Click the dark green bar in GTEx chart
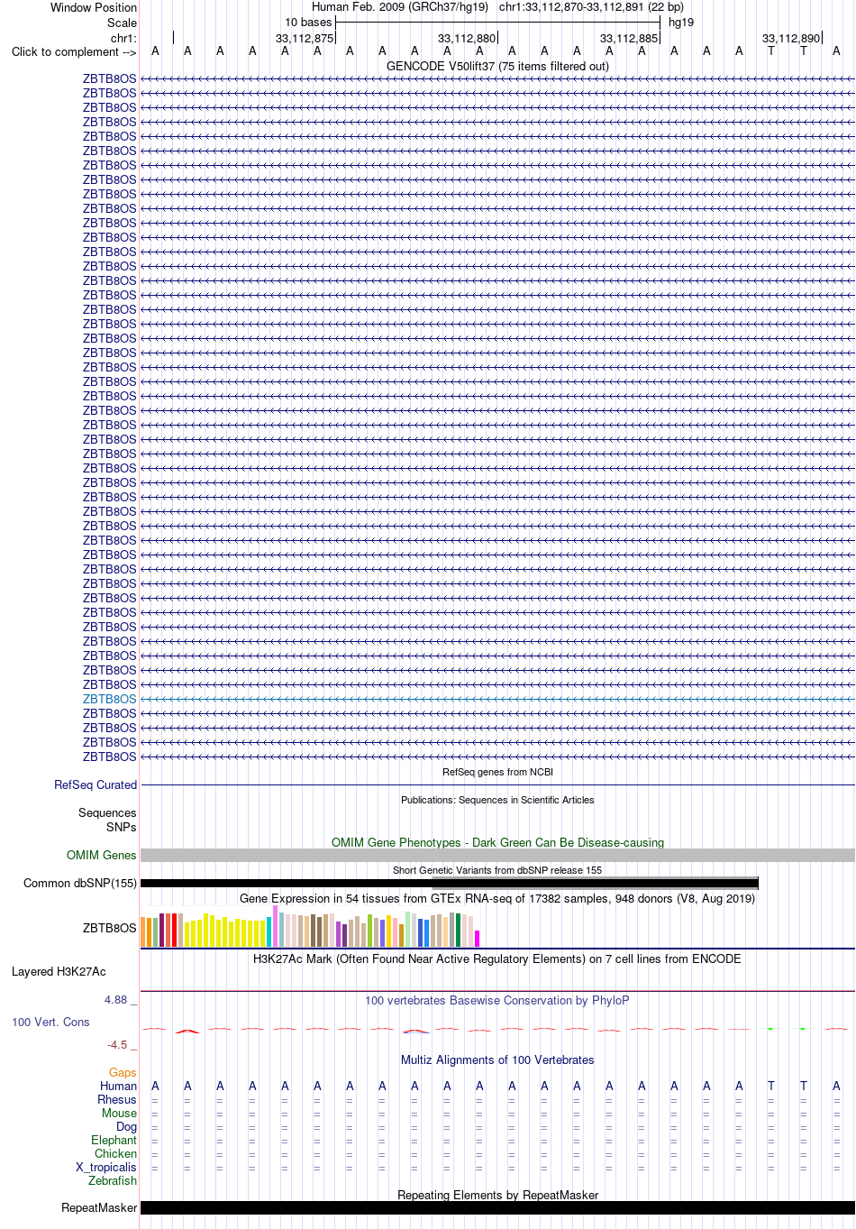Image resolution: width=856 pixels, height=1229 pixels. point(458,930)
